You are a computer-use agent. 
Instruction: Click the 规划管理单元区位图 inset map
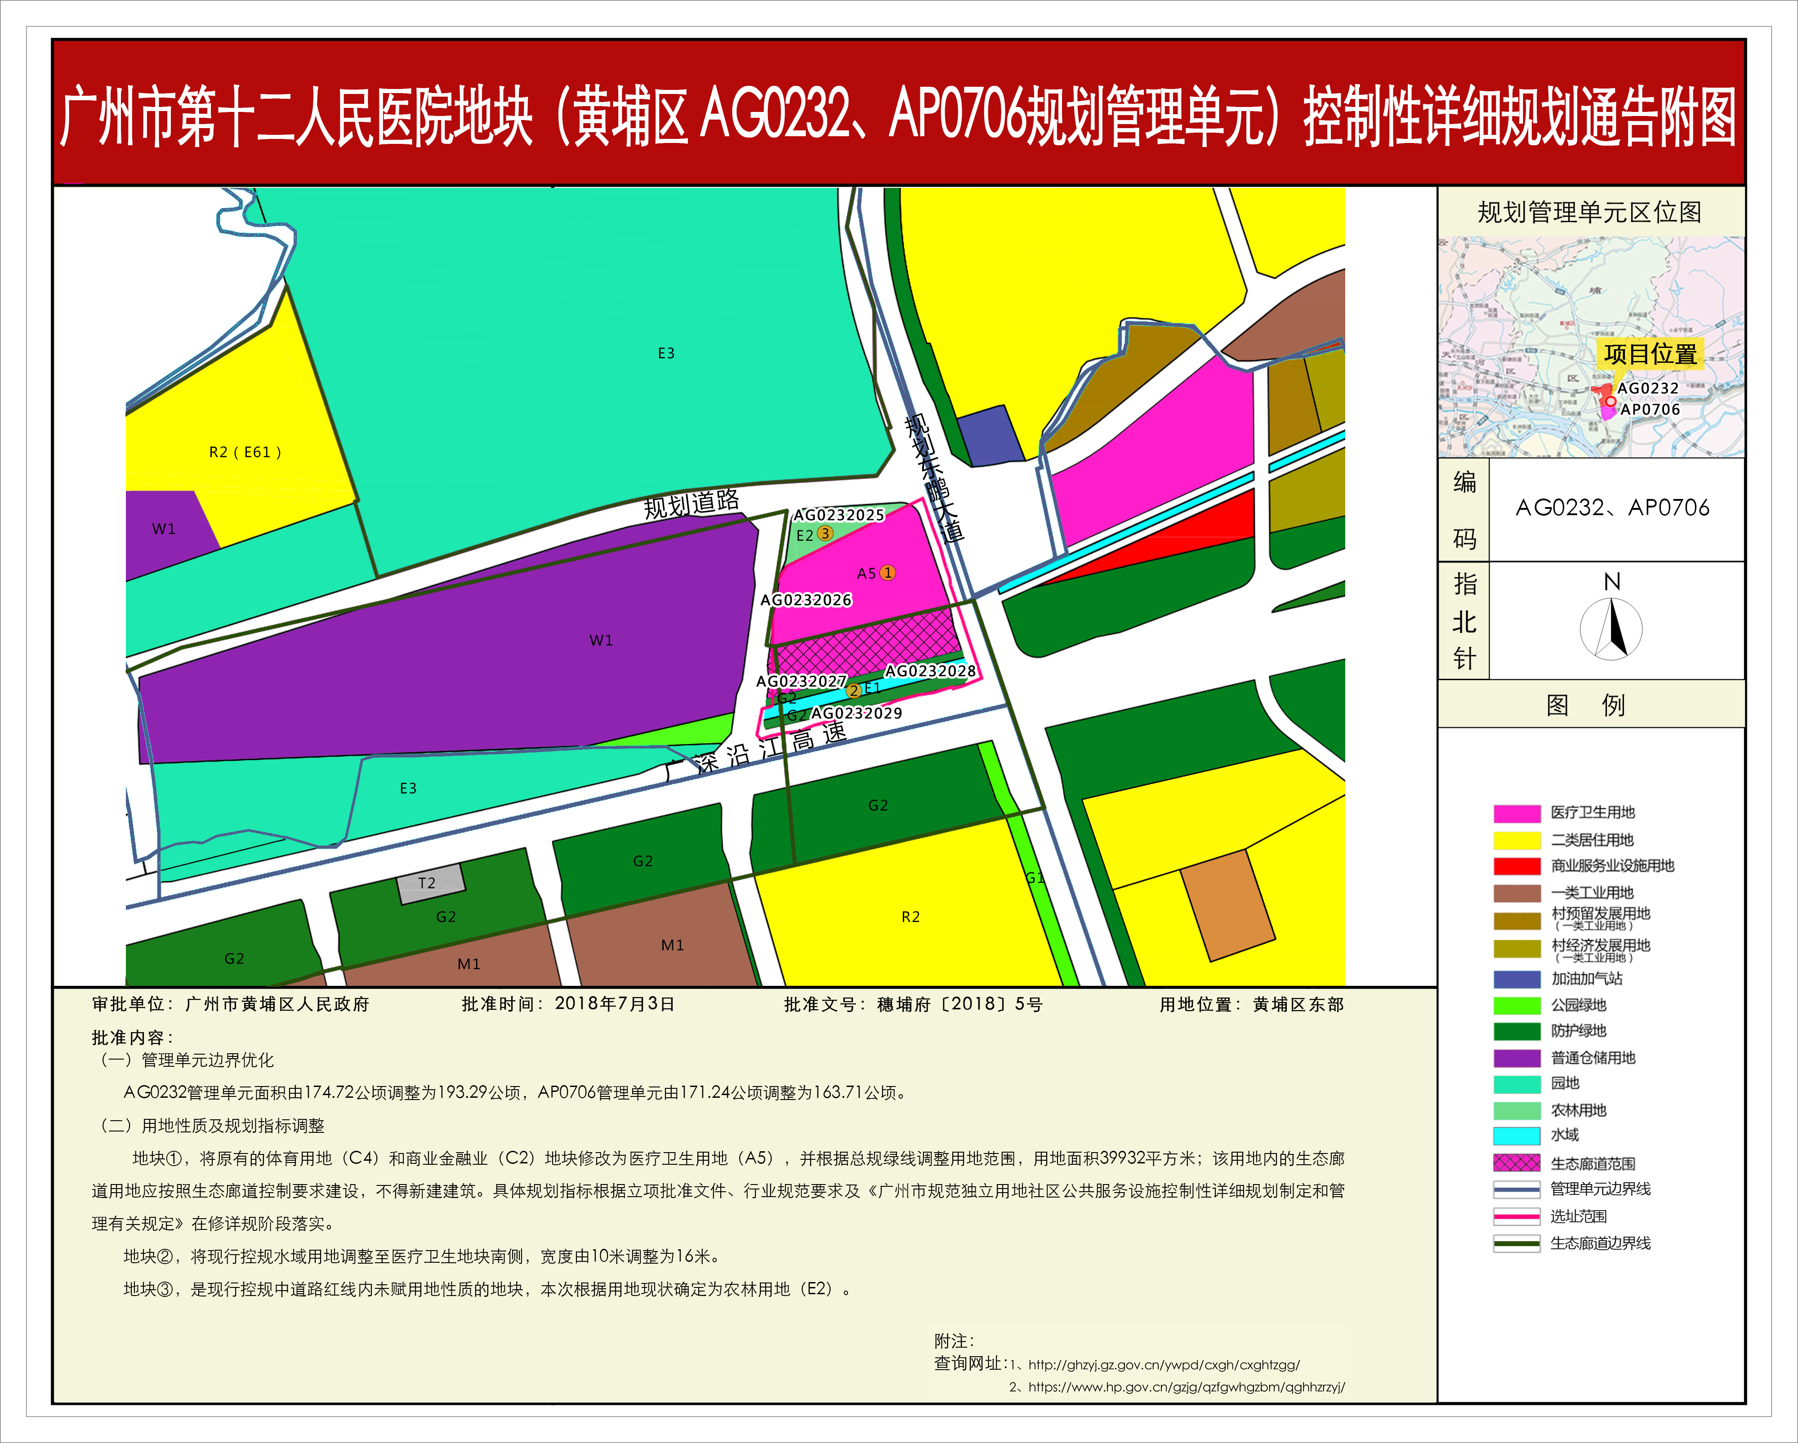[x=1591, y=347]
